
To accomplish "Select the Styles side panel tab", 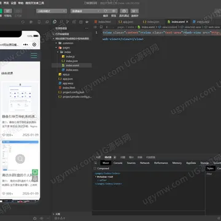I will (210, 168).
